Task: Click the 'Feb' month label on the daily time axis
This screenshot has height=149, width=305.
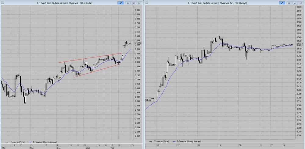Action: click(x=113, y=147)
